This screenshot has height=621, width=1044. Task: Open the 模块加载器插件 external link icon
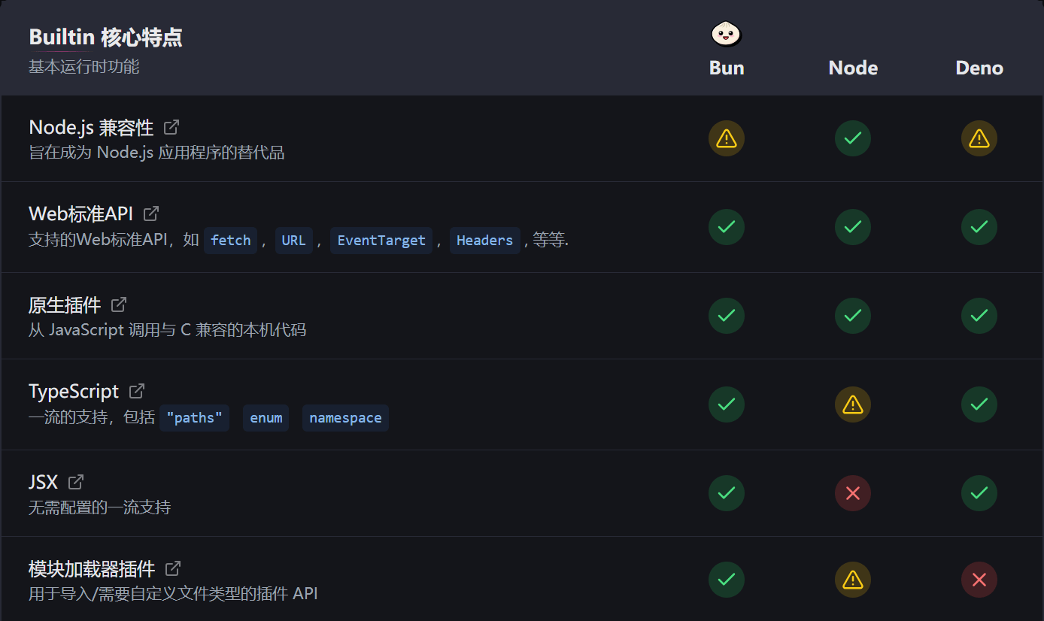[x=173, y=568]
